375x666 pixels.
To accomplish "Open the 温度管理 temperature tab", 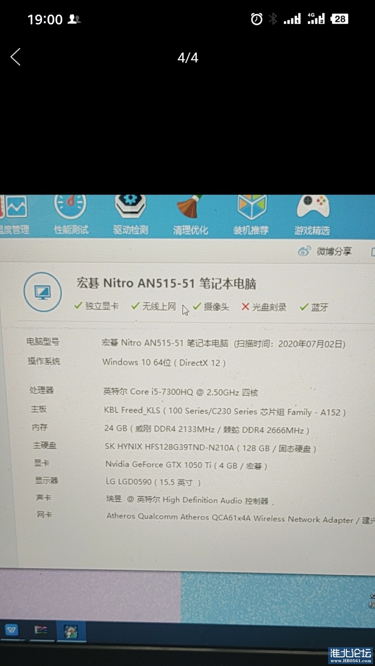I will (x=14, y=215).
